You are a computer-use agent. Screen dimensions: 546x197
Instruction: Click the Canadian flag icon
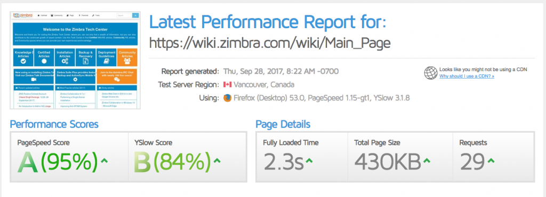[227, 84]
